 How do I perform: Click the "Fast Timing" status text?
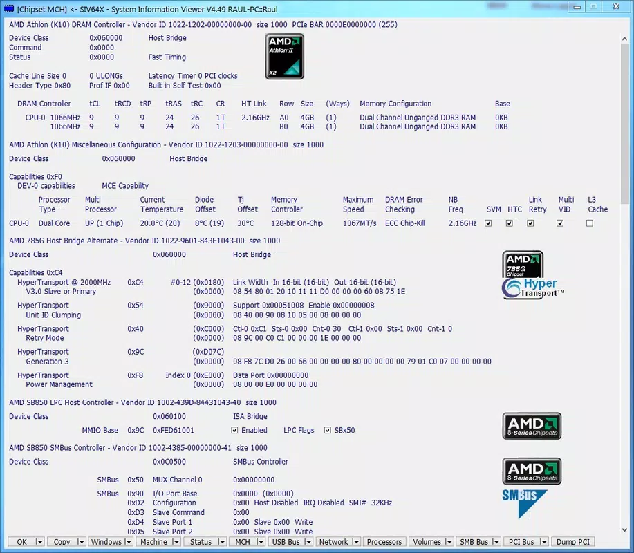tap(167, 57)
